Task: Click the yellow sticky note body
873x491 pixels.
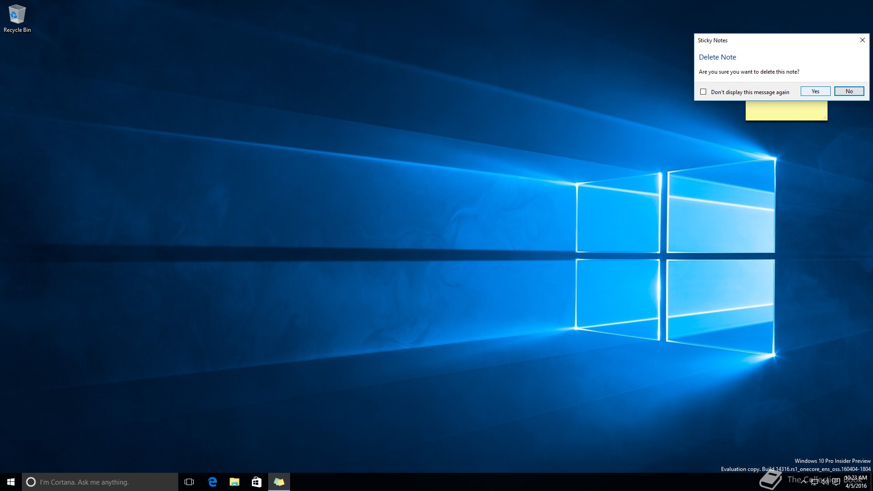Action: (786, 110)
